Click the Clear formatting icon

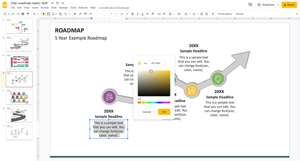coord(213,14)
